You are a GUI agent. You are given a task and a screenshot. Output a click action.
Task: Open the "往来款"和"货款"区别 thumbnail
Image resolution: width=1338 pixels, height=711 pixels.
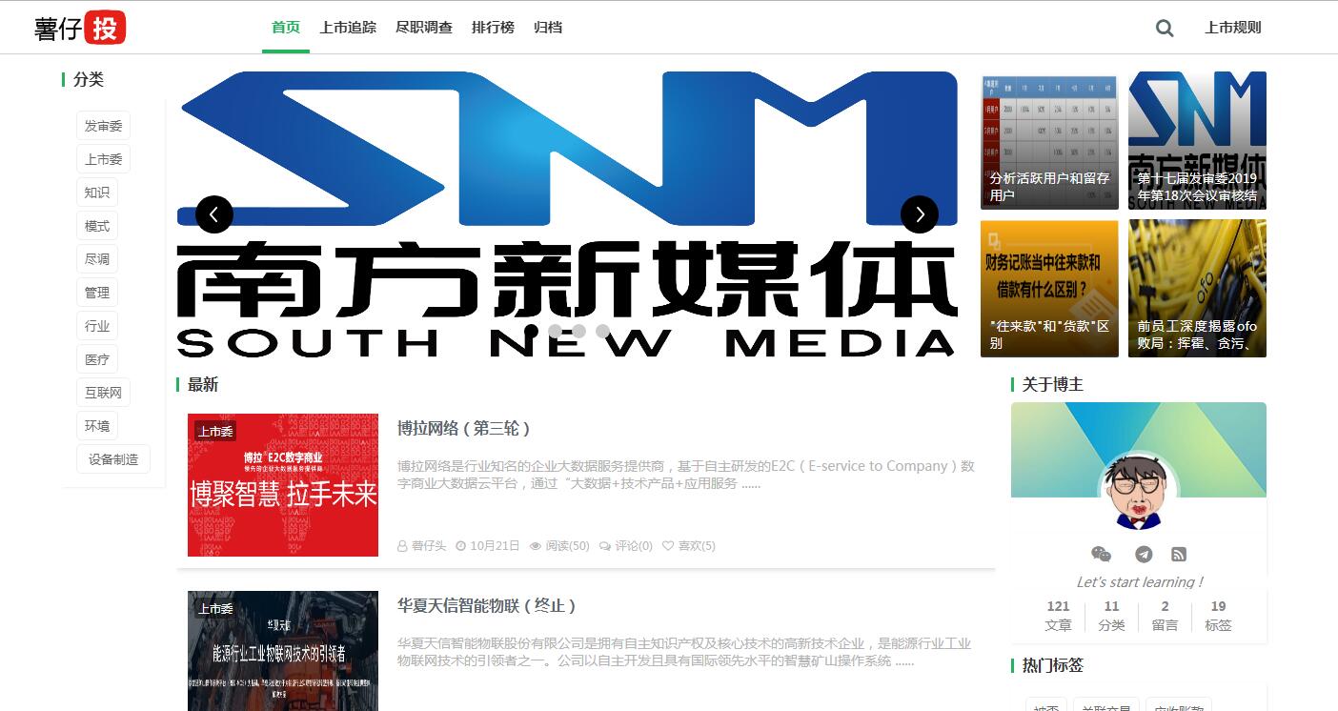pyautogui.click(x=1049, y=289)
